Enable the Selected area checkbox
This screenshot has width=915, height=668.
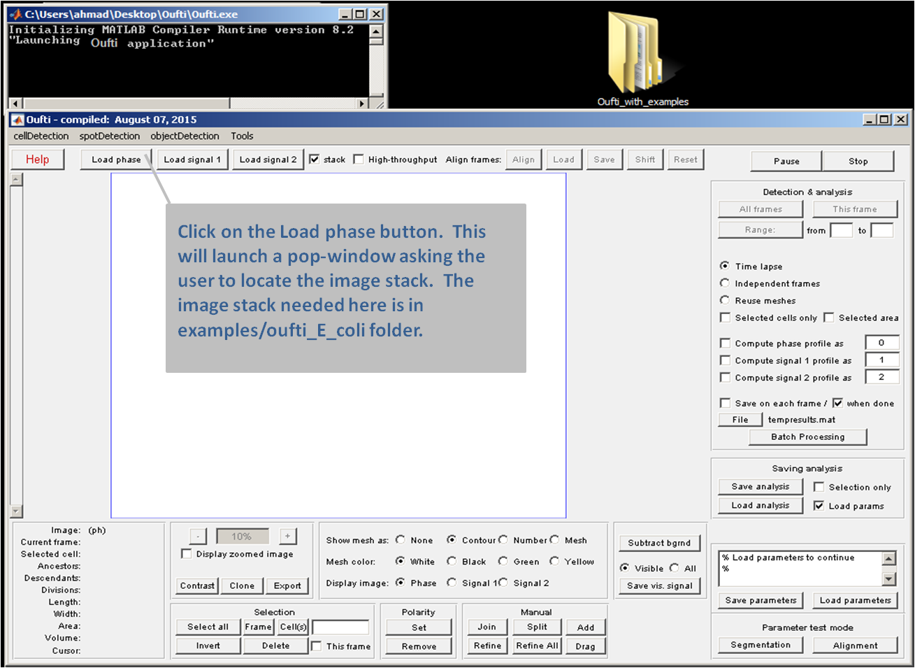click(829, 318)
